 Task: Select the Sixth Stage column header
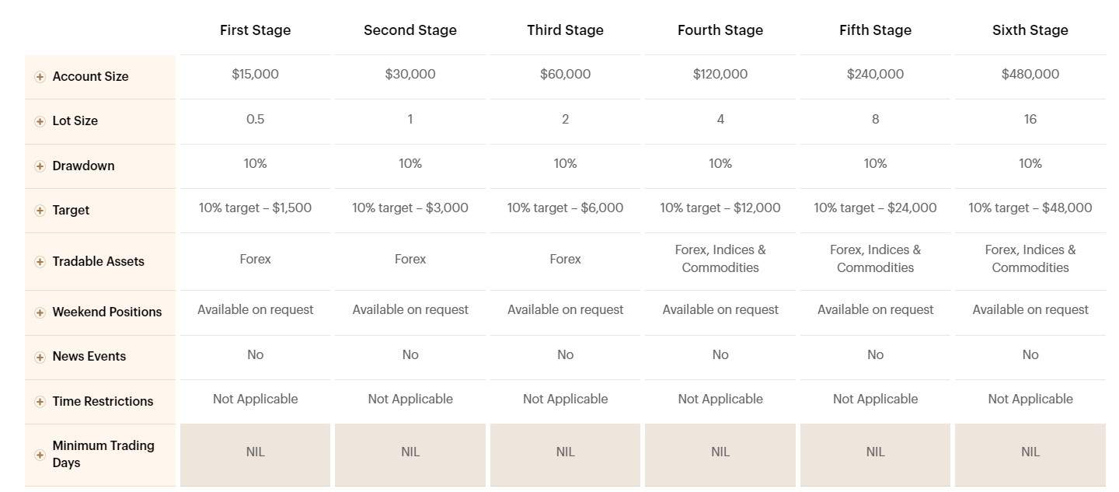1030,30
